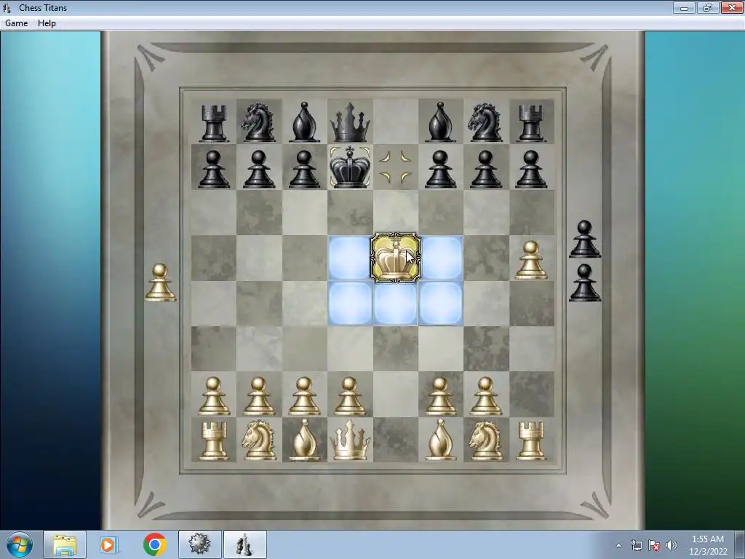The width and height of the screenshot is (745, 559).
Task: Move king to highlighted square d4
Action: [350, 303]
